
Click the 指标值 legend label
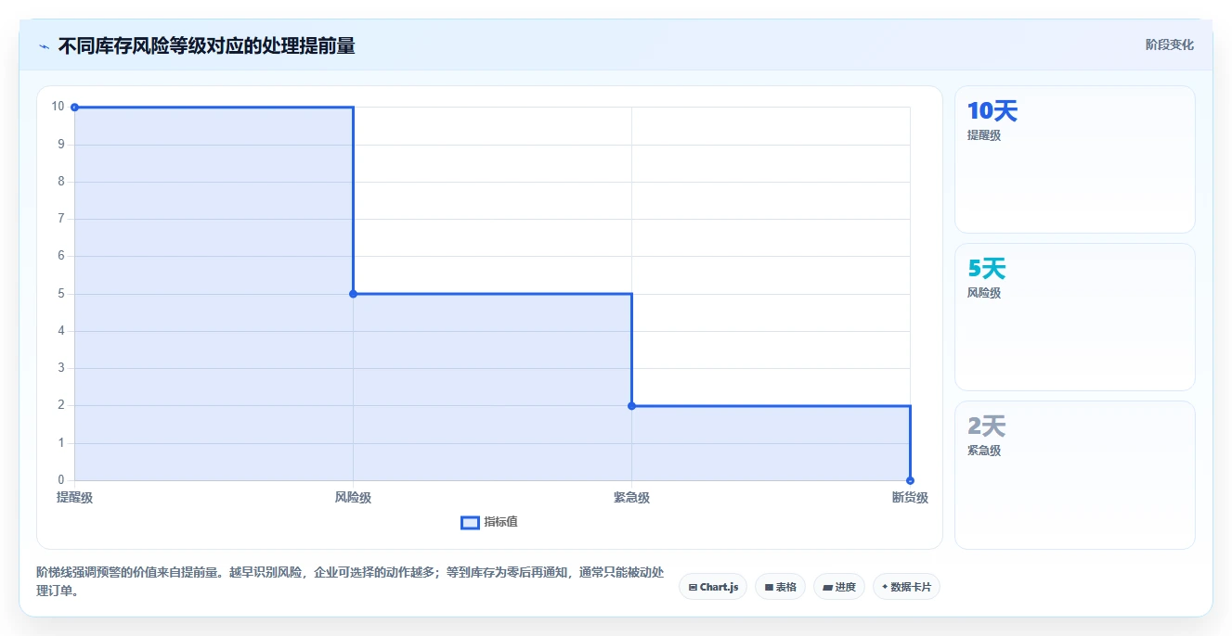pyautogui.click(x=500, y=522)
